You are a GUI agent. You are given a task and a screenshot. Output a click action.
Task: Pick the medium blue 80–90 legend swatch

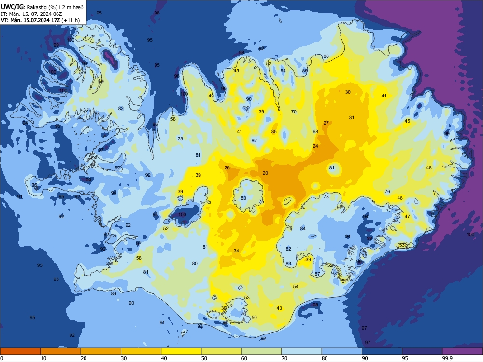342,351
